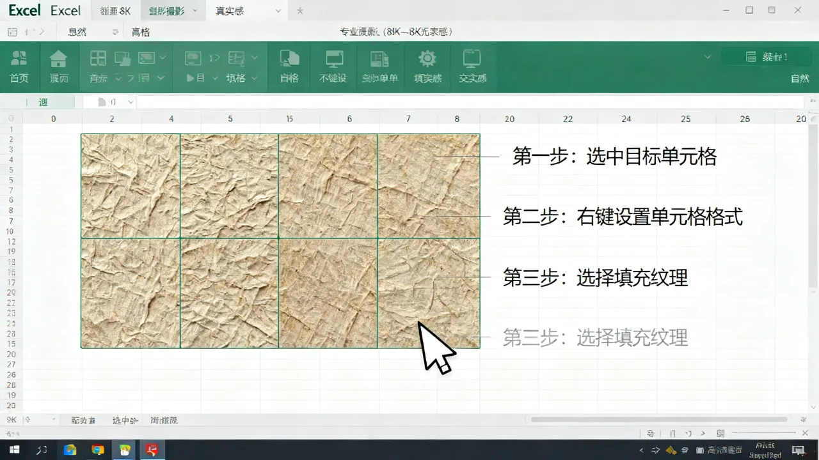
Task: Click the black text 第三步：选择填充纹理
Action: (x=595, y=277)
